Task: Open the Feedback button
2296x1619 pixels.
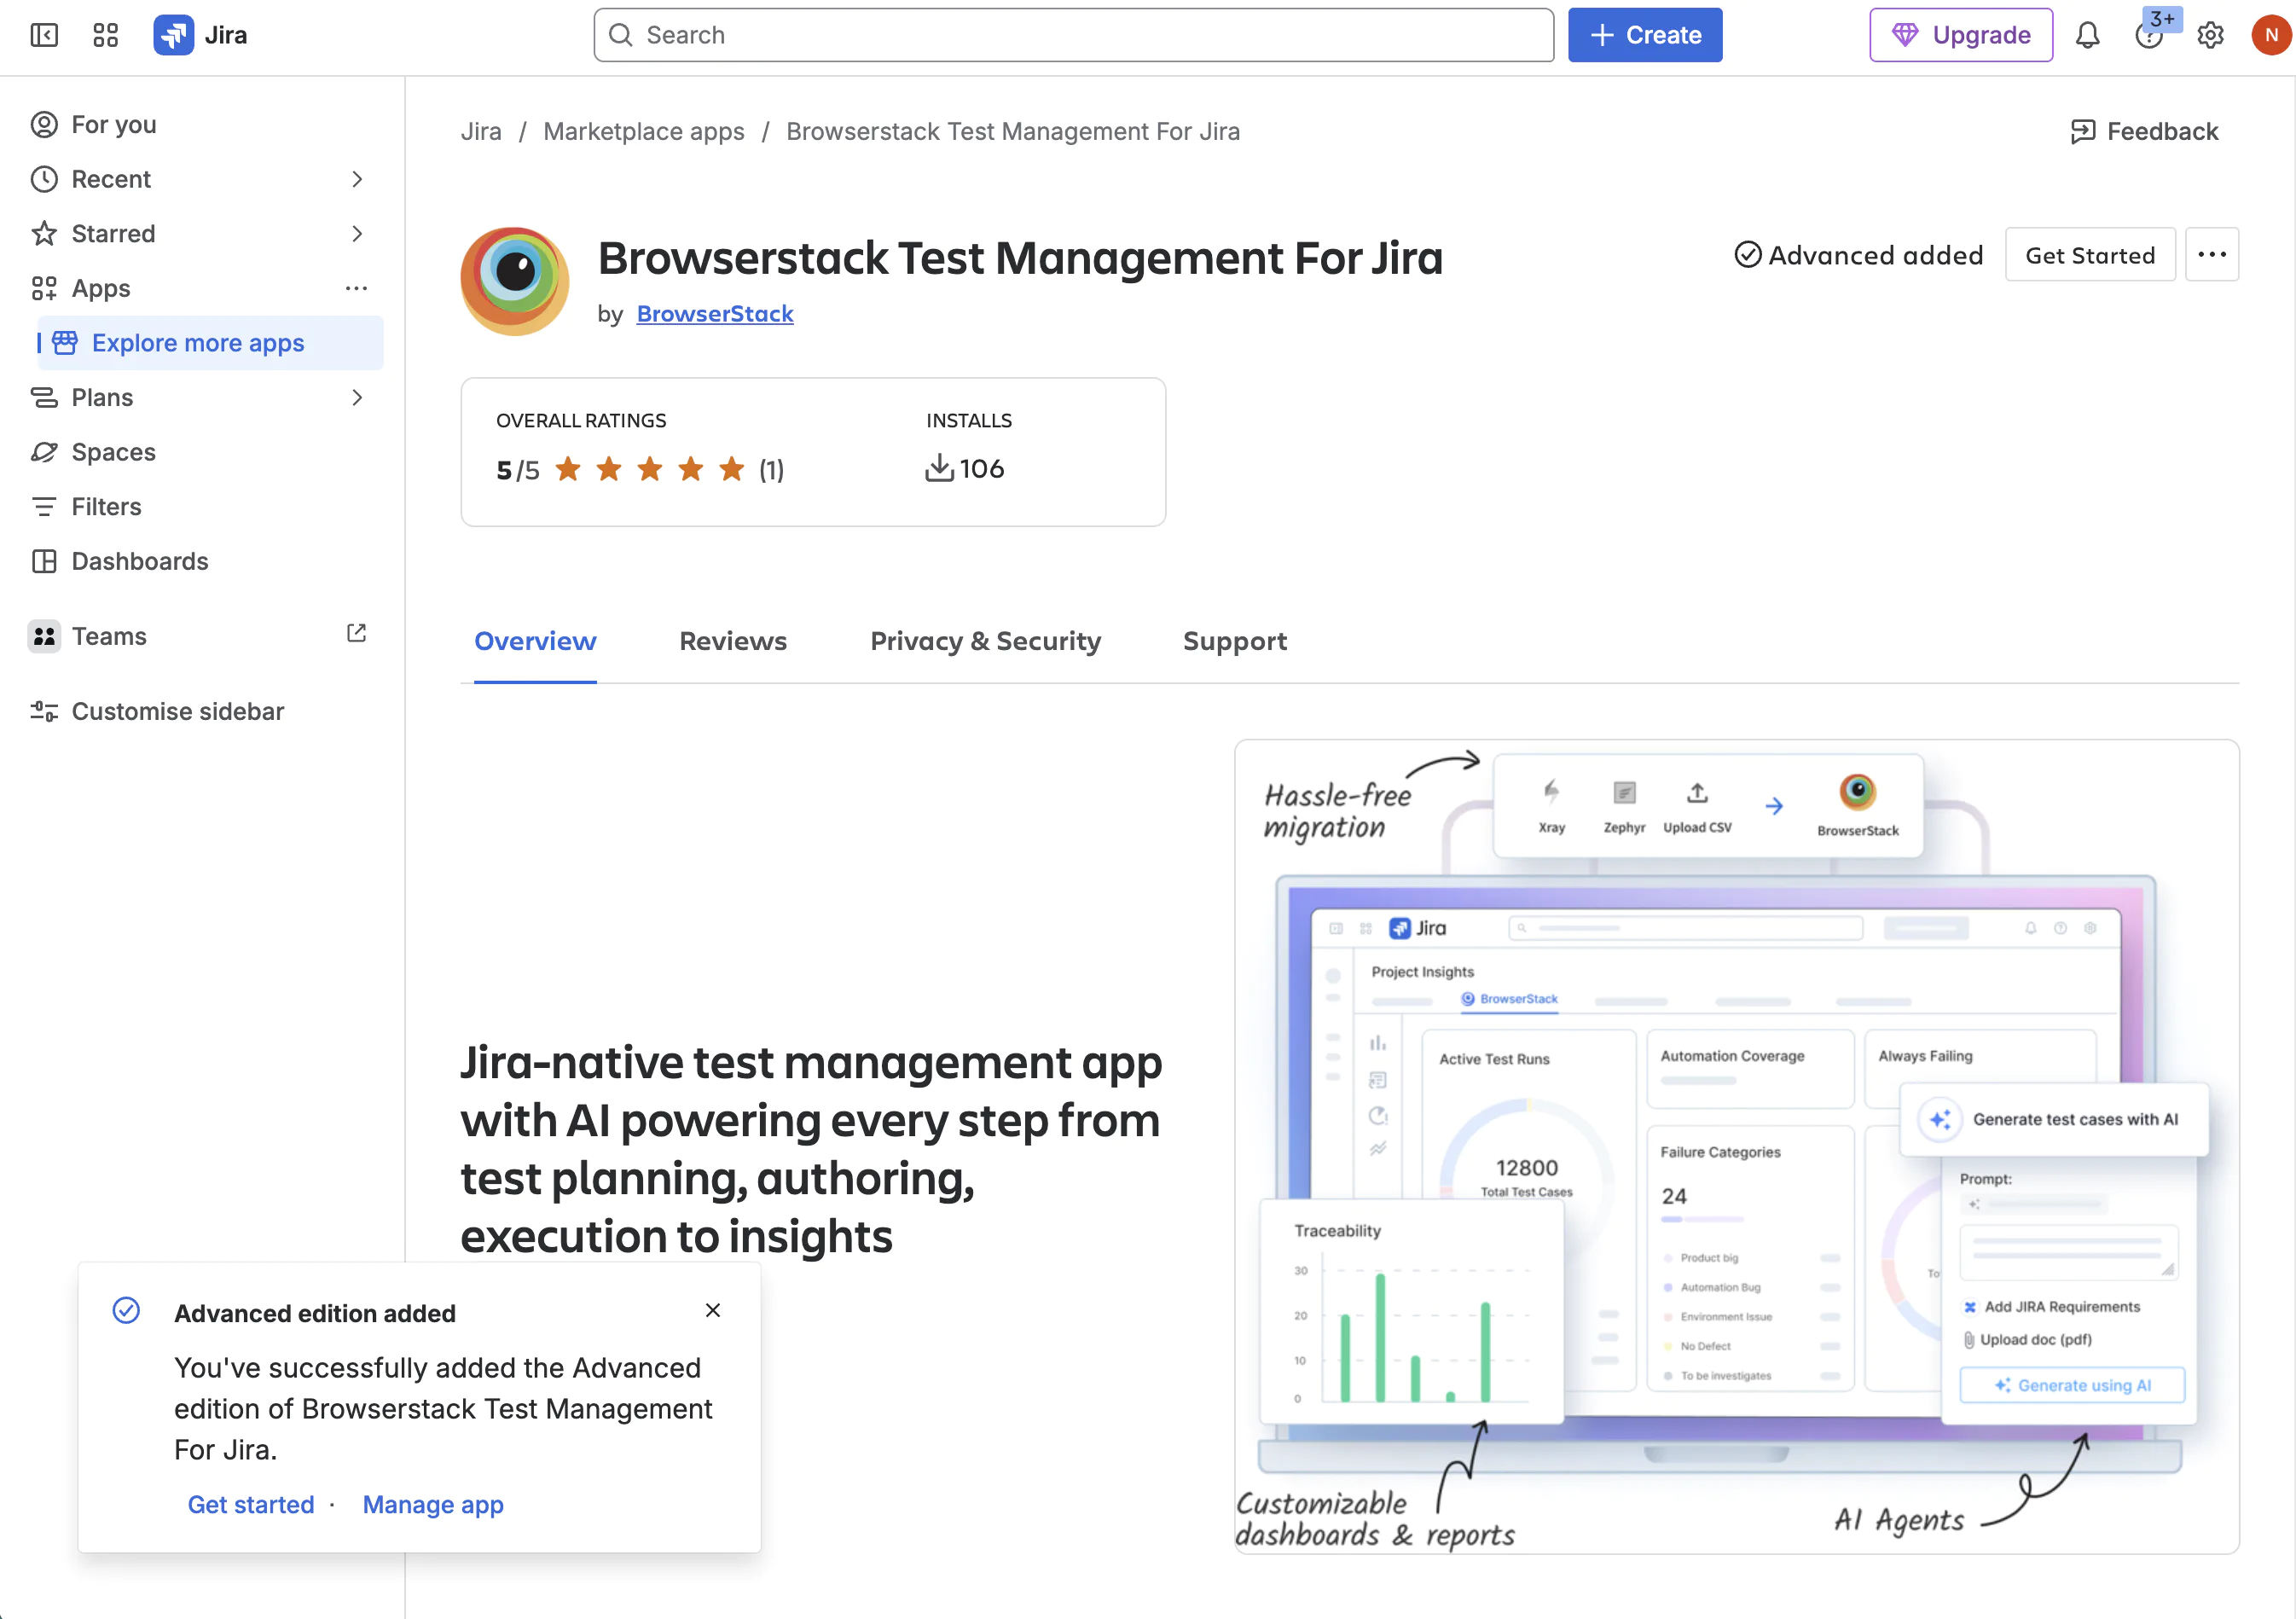Action: 2144,131
